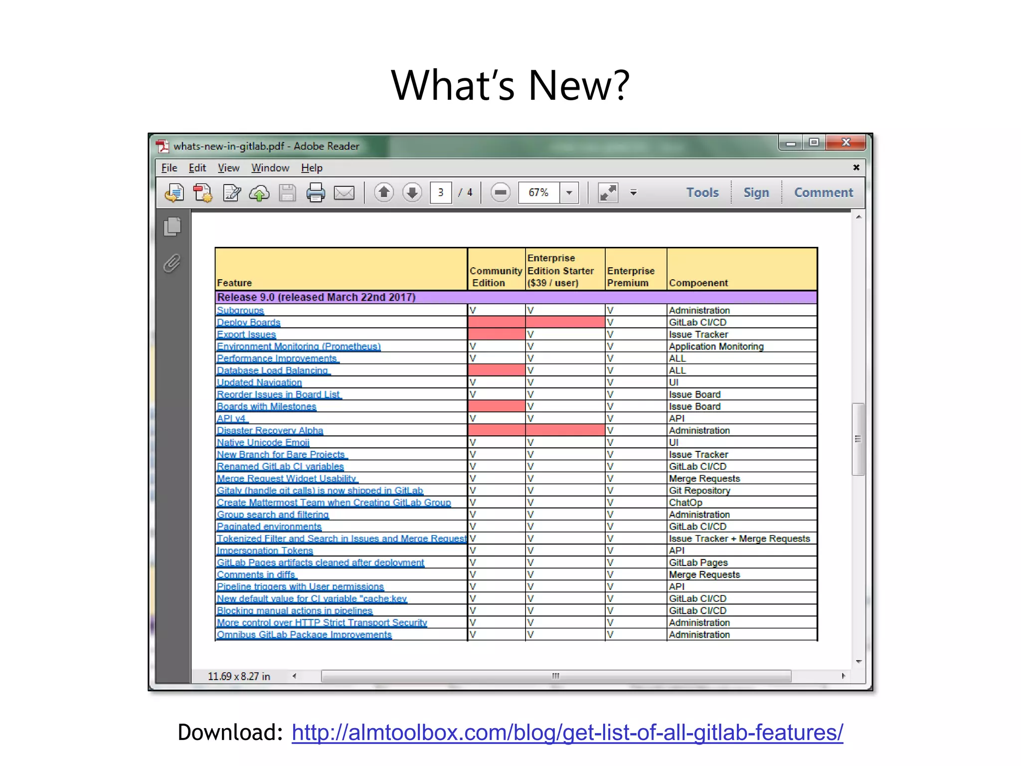
Task: Print the document with printer icon
Action: tap(316, 192)
